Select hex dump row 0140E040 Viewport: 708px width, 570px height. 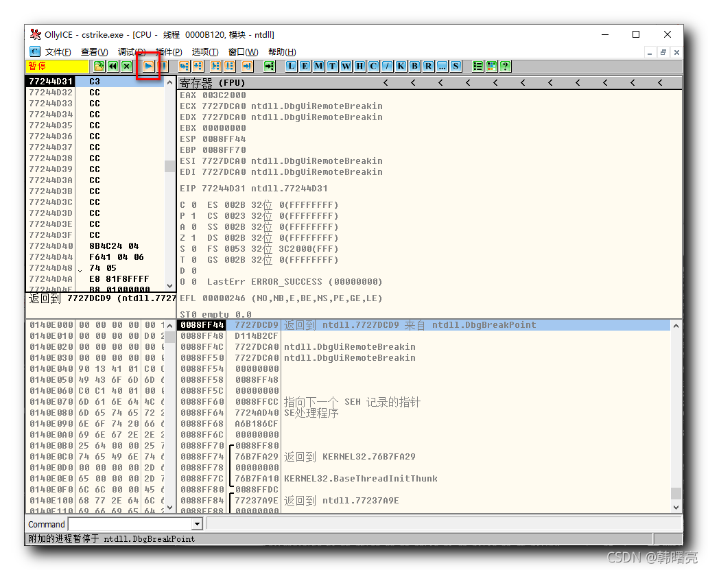click(95, 369)
